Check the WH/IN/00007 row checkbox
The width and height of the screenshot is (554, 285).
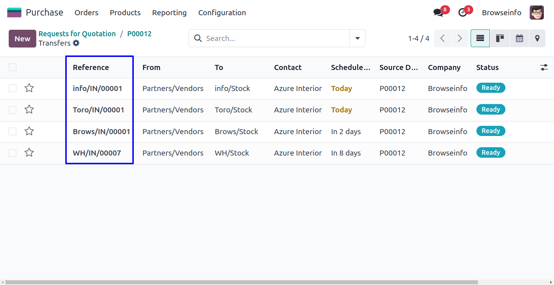coord(13,153)
